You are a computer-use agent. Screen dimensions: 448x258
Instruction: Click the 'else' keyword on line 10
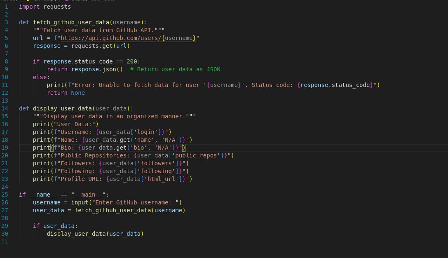[x=40, y=77]
